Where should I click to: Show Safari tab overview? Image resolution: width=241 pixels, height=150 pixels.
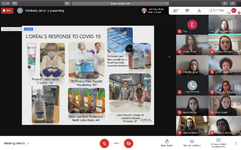pos(232,3)
